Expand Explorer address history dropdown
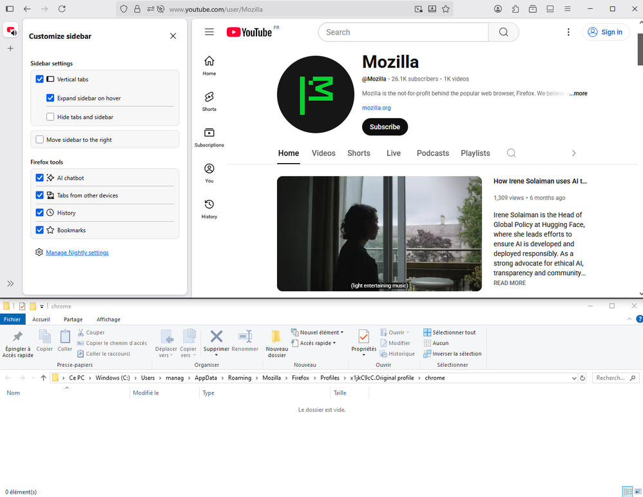This screenshot has height=497, width=643. [574, 378]
